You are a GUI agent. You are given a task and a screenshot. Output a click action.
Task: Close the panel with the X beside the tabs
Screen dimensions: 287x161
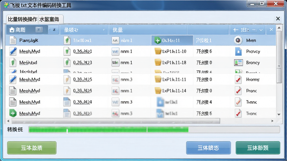(278, 19)
